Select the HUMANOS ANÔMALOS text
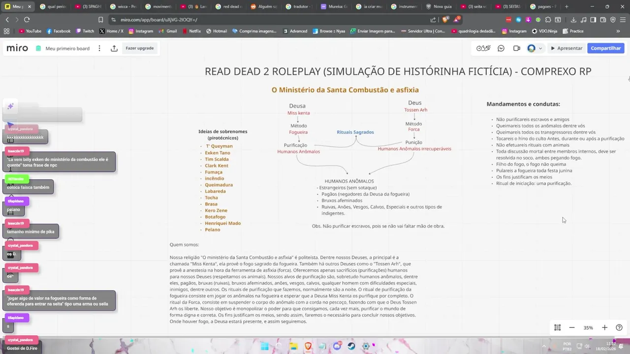Image resolution: width=630 pixels, height=354 pixels. 349,181
